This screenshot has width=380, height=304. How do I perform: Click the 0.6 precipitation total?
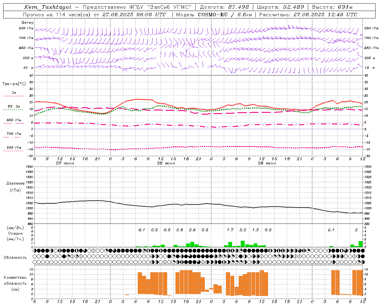[180, 230]
